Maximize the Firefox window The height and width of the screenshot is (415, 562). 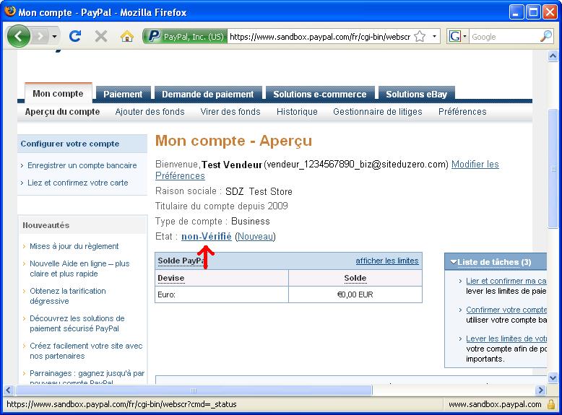(x=533, y=12)
